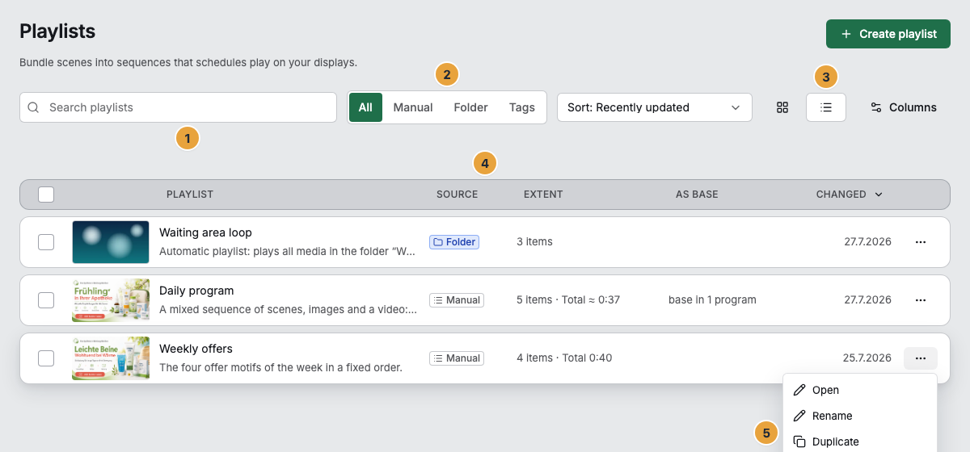Select the Tags filter tab
The image size is (970, 452).
point(522,107)
